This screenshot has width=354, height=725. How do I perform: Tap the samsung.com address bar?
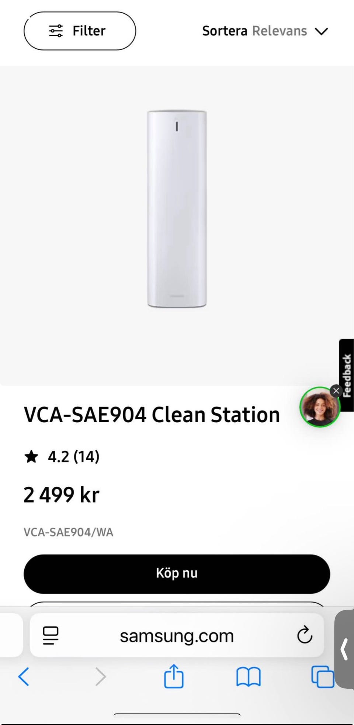177,635
